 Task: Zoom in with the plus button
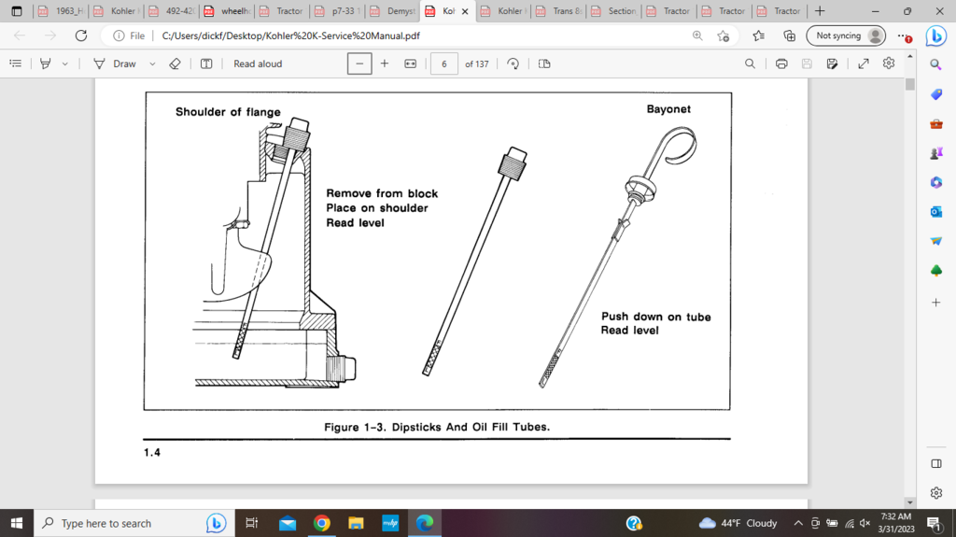coord(385,64)
